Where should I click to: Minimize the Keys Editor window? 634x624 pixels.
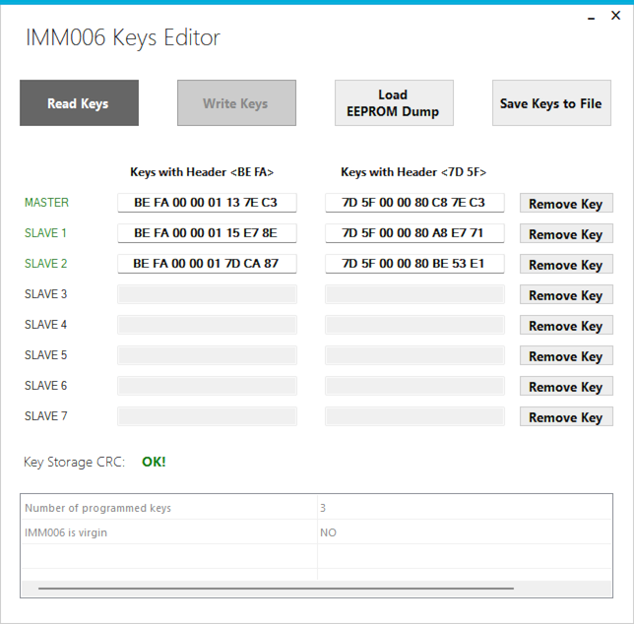tap(591, 17)
